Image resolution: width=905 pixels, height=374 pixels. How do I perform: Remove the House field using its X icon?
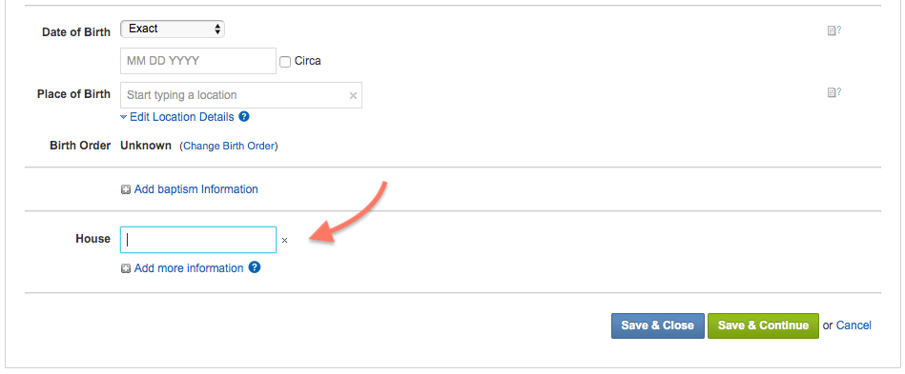[284, 241]
